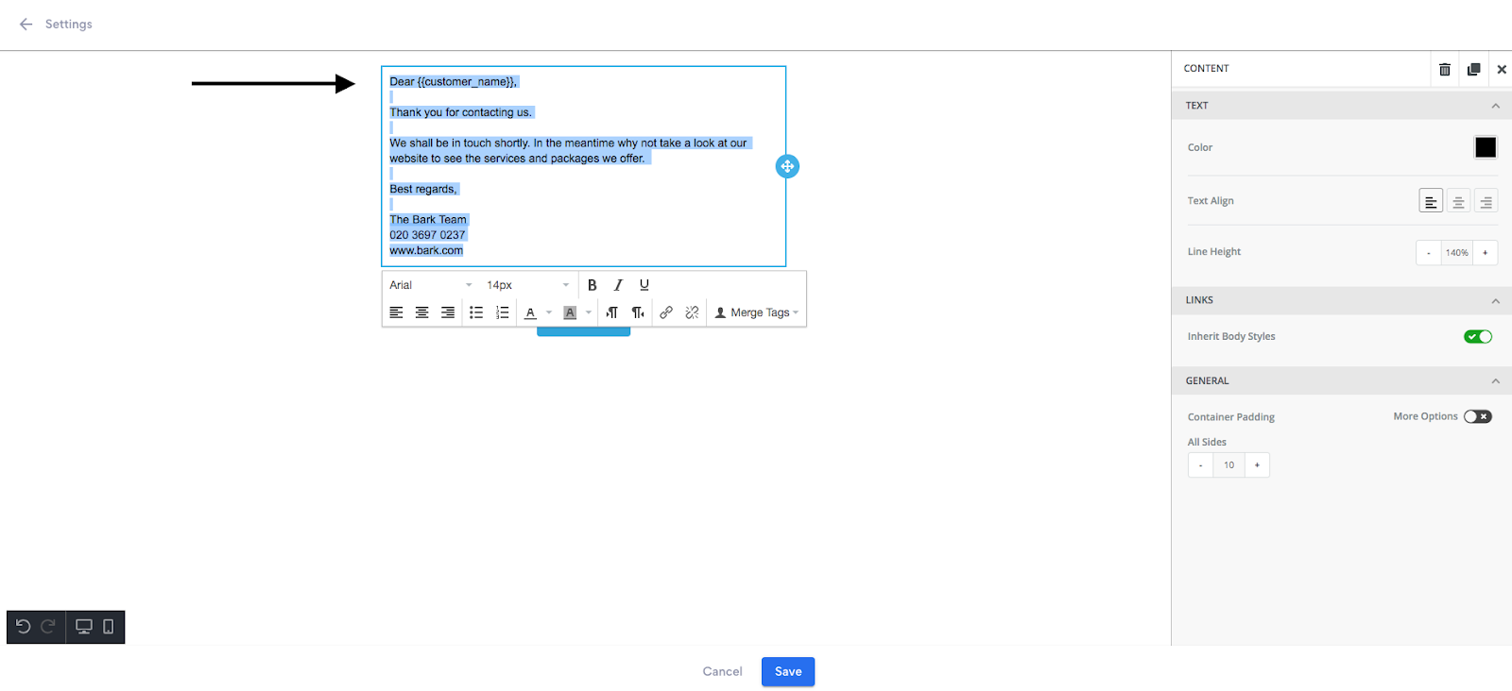Click the 'Best regards,' line
The height and width of the screenshot is (691, 1512).
(423, 190)
